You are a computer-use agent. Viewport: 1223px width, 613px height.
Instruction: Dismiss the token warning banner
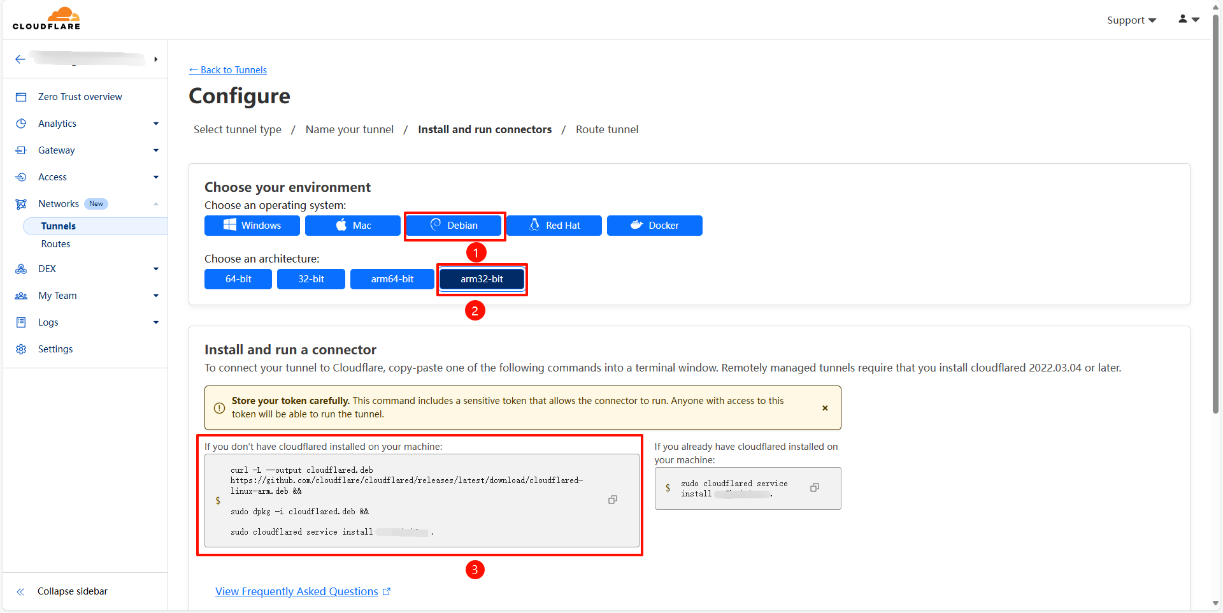point(825,408)
